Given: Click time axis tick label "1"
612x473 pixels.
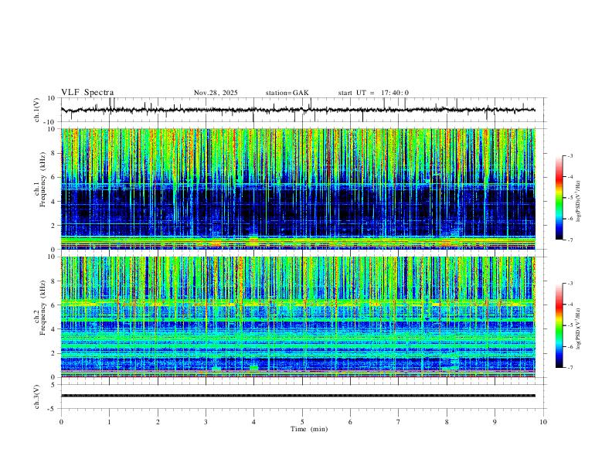Looking at the screenshot, I should pyautogui.click(x=109, y=422).
